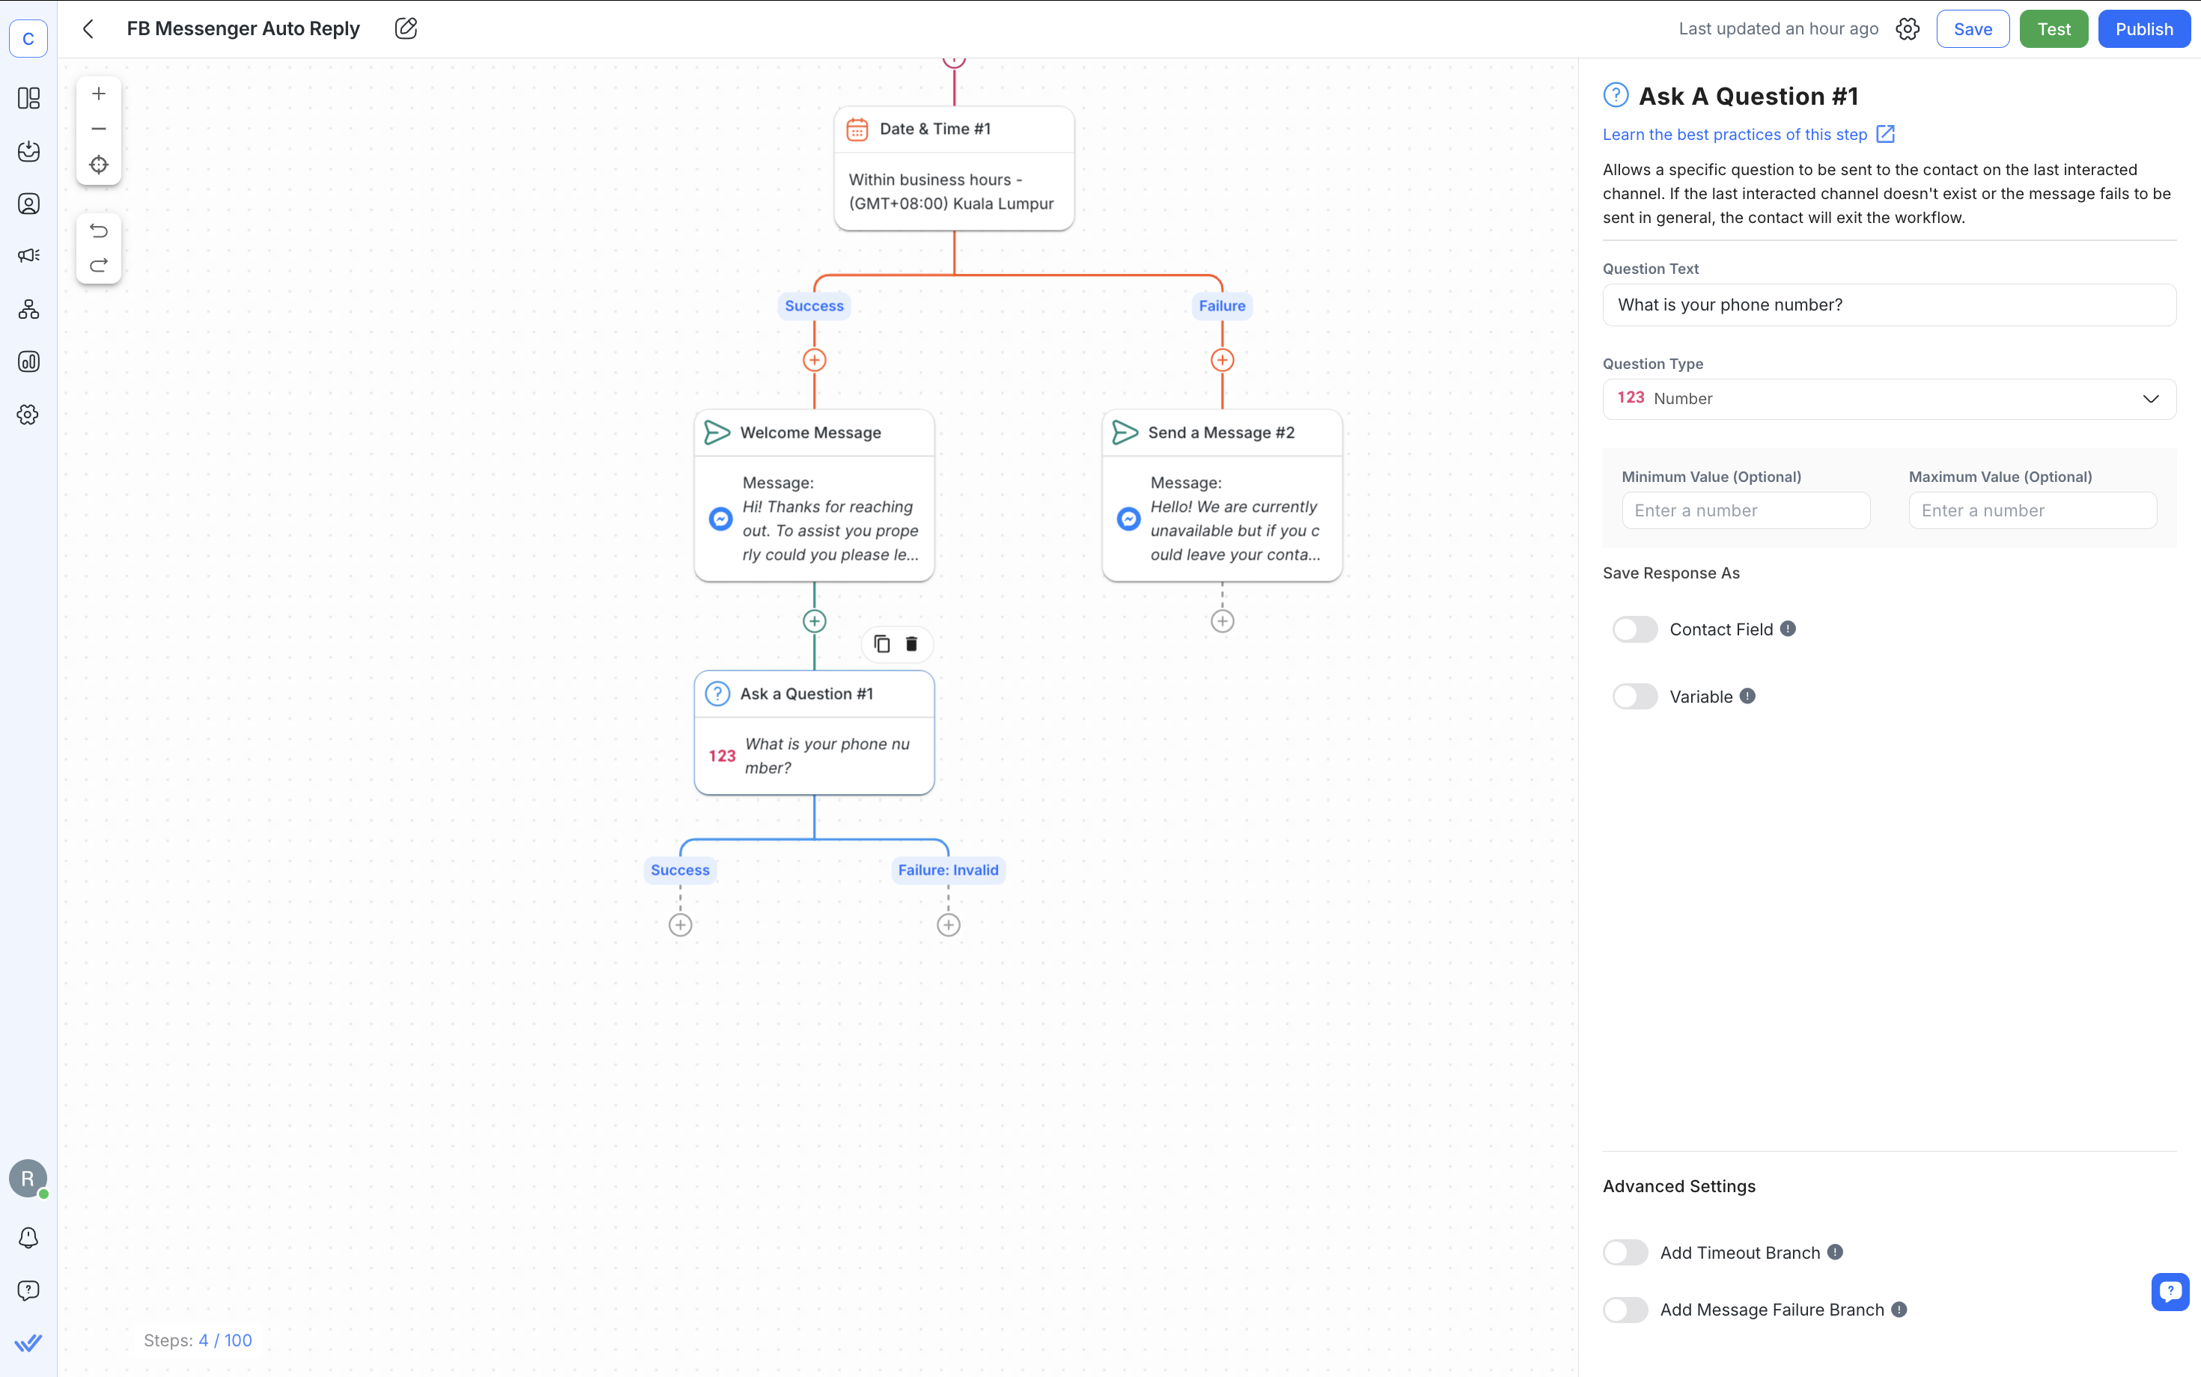Screen dimensions: 2201x1377
Task: Open Reports from the sidebar
Action: click(28, 361)
